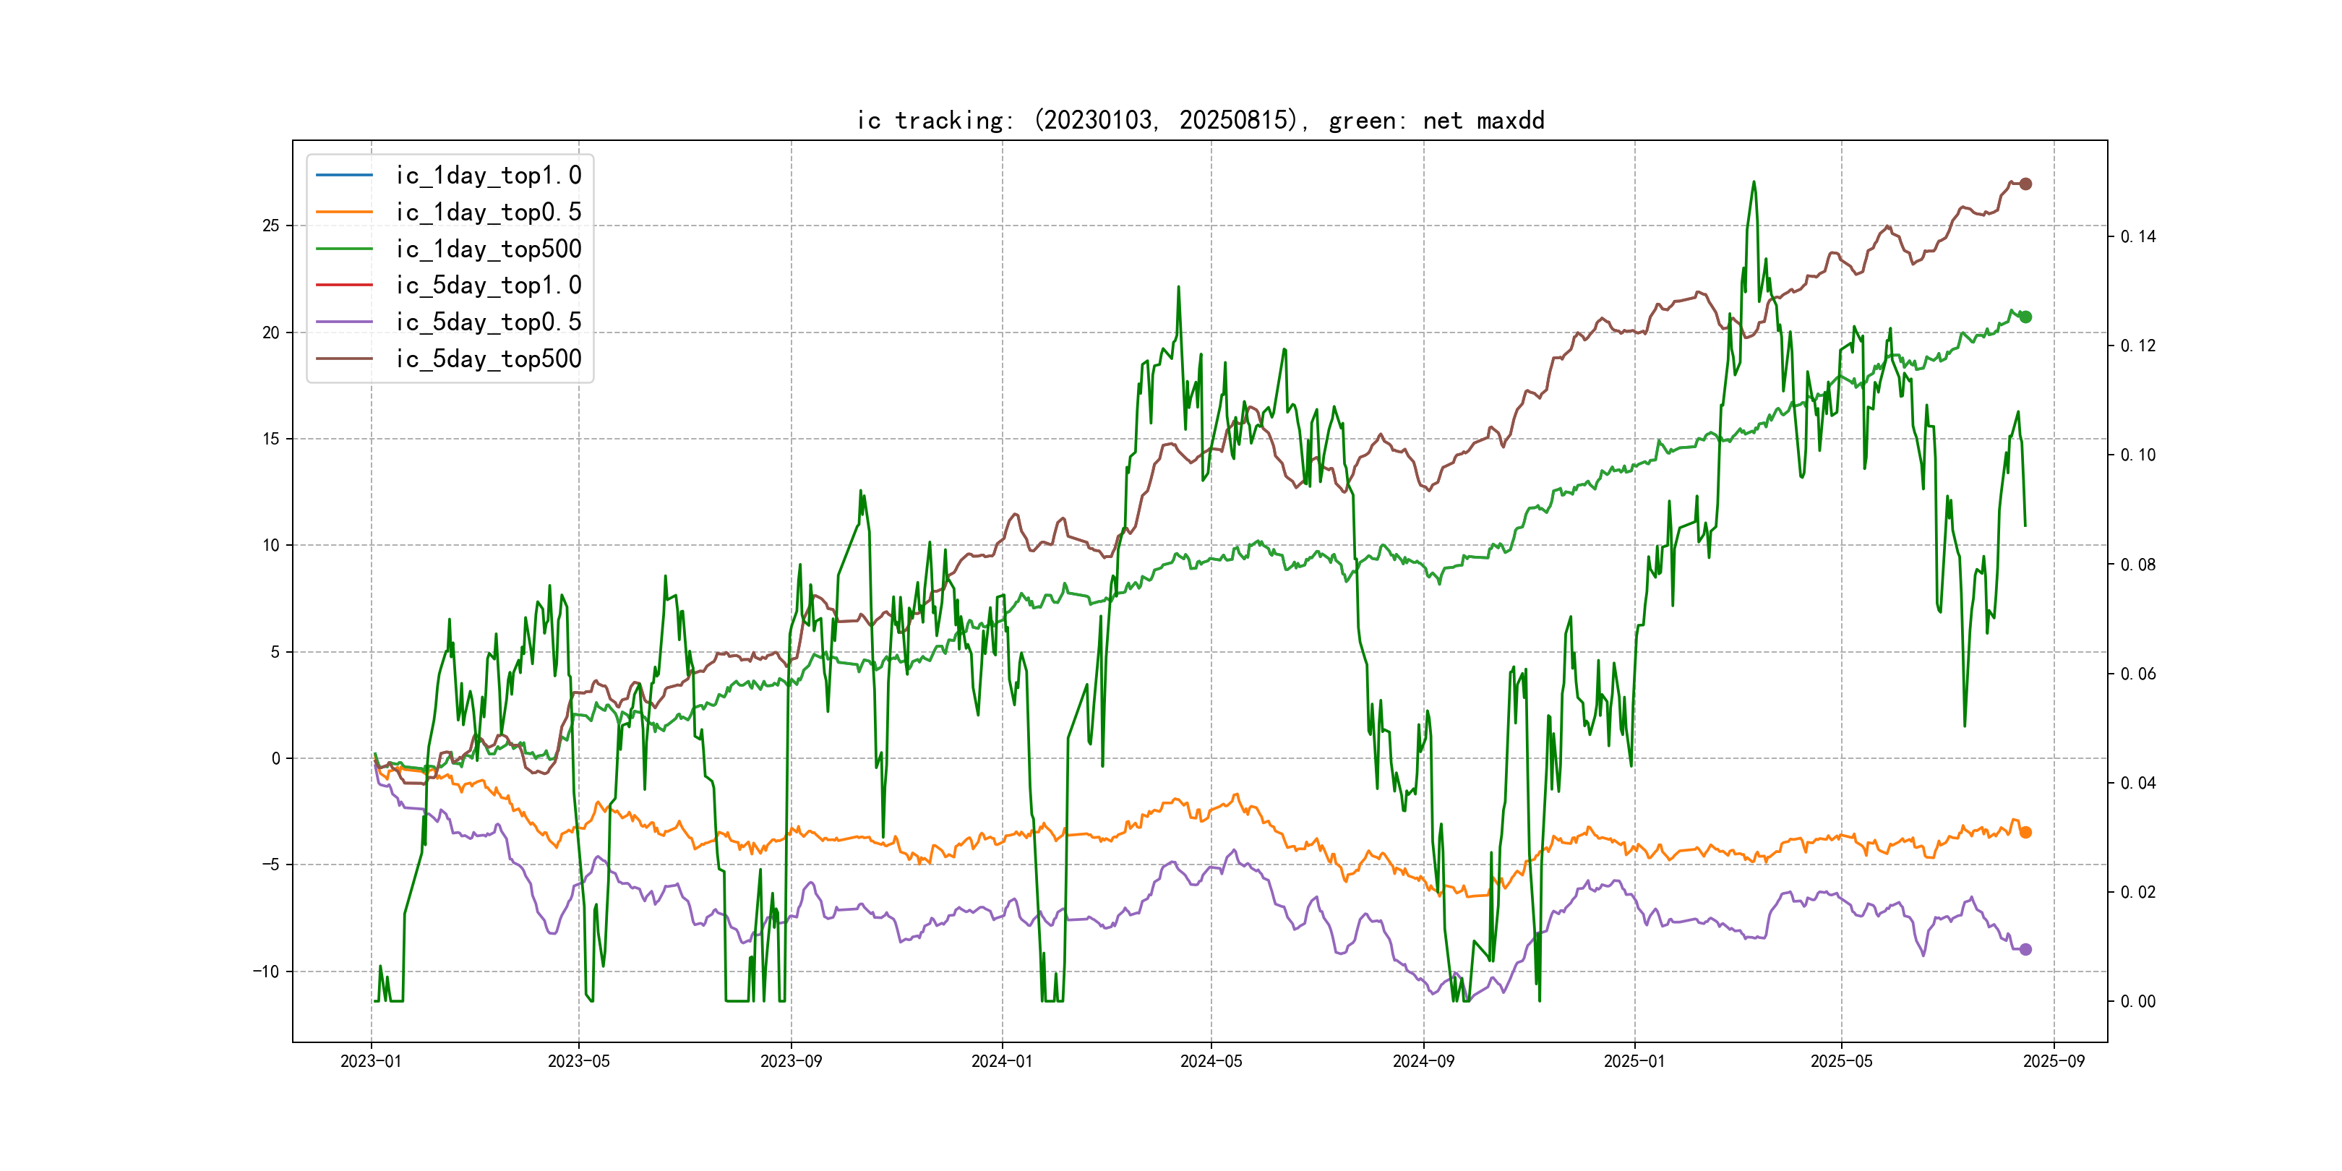Viewport: 2342px width, 1171px height.
Task: Click the 2025-05 x-axis tick label
Action: tap(1840, 1061)
